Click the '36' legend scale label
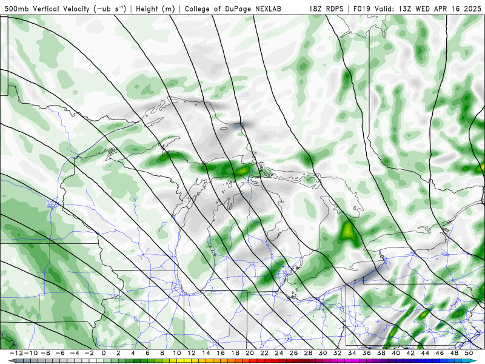 pos(367,353)
